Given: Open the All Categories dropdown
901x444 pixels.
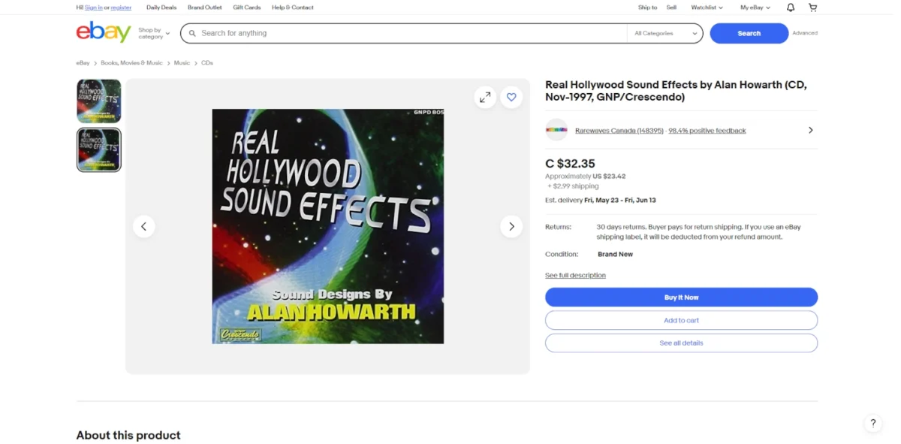Looking at the screenshot, I should [x=665, y=33].
